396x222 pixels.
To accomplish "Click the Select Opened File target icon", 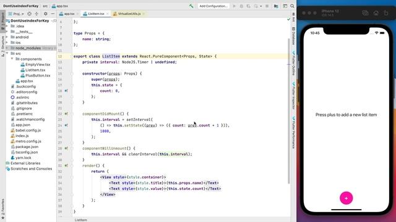I will (29, 14).
